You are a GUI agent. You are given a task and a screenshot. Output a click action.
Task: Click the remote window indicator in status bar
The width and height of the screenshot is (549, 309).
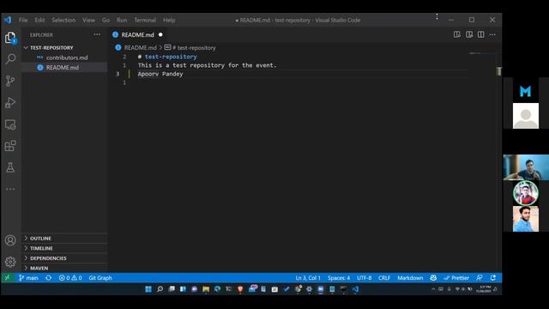[x=8, y=278]
